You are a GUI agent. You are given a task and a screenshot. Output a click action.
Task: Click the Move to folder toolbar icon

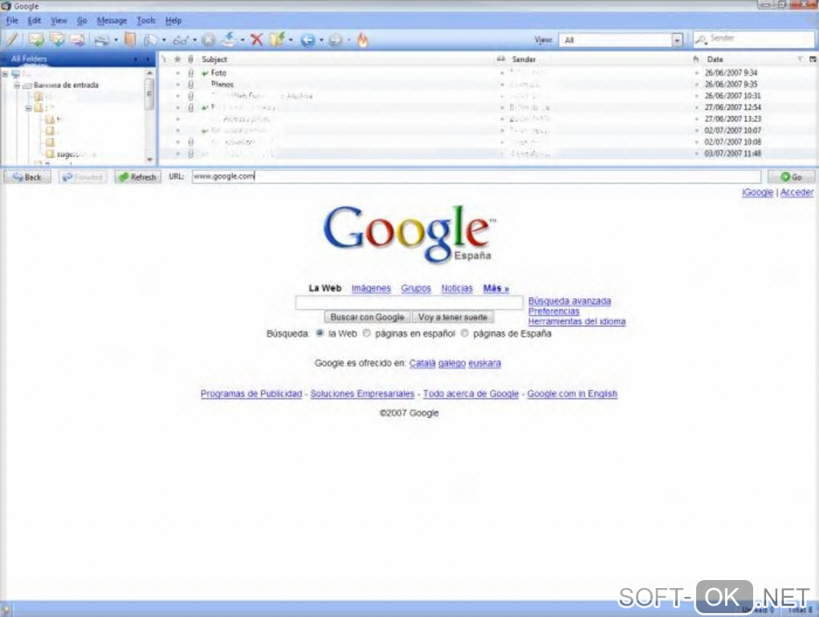(277, 39)
